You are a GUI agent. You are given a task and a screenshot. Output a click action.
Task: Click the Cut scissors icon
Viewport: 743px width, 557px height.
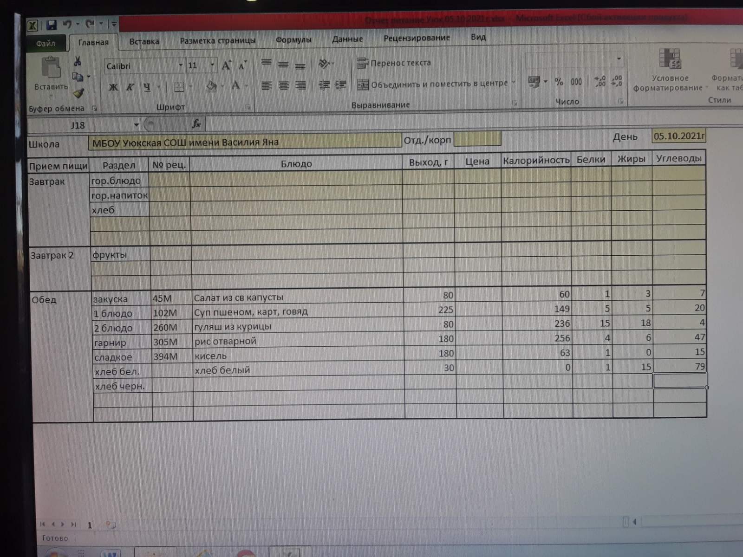[78, 61]
